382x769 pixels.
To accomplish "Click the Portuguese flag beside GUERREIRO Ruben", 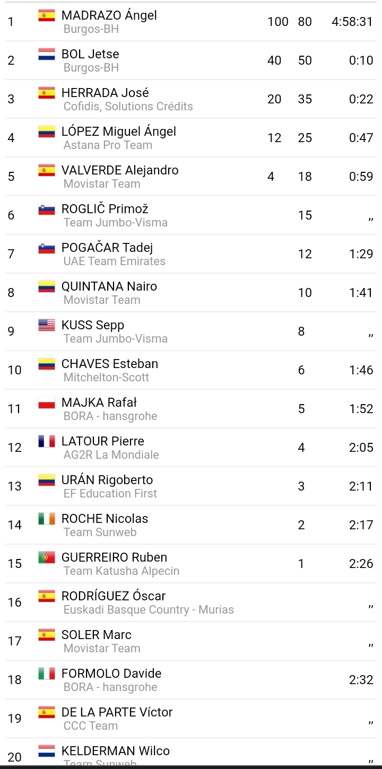I will (x=47, y=558).
